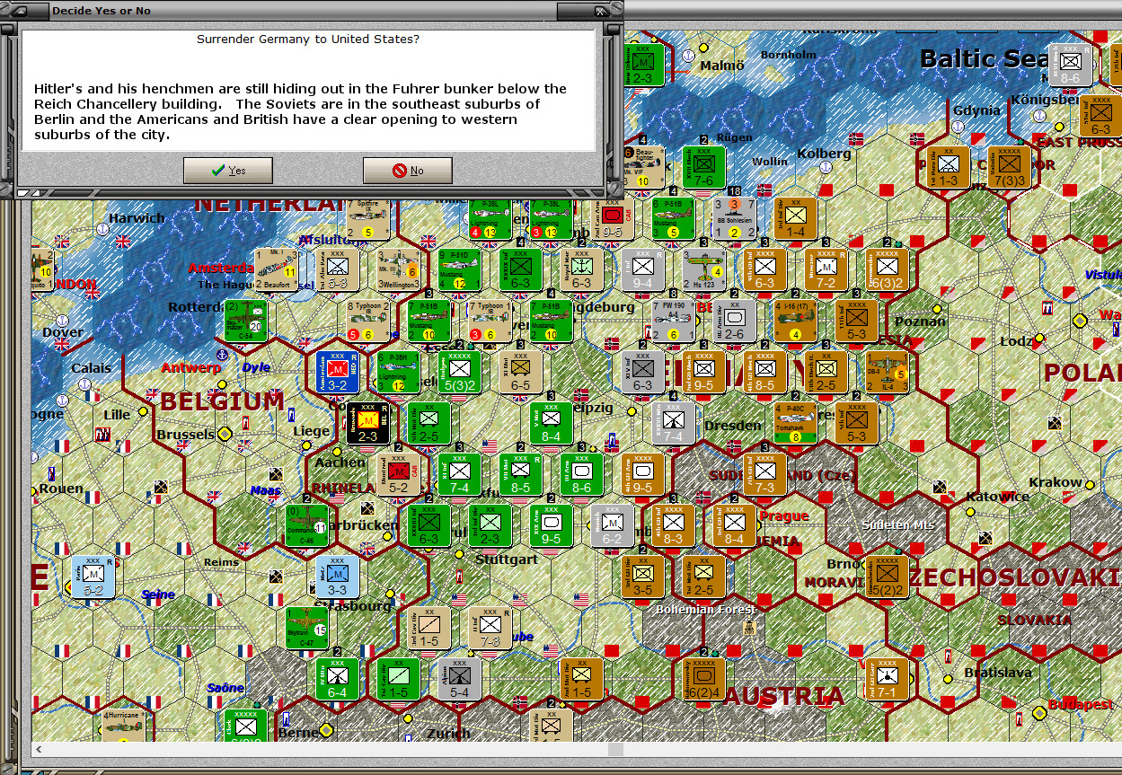The width and height of the screenshot is (1122, 775).
Task: Select the brown 1-4 infantry division
Action: 795,219
